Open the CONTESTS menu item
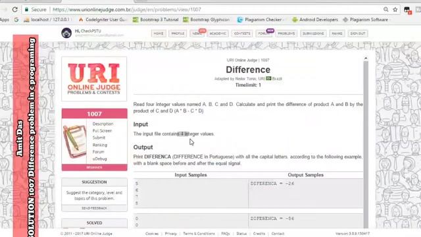Viewport: 421px width, 237px height. [x=242, y=34]
